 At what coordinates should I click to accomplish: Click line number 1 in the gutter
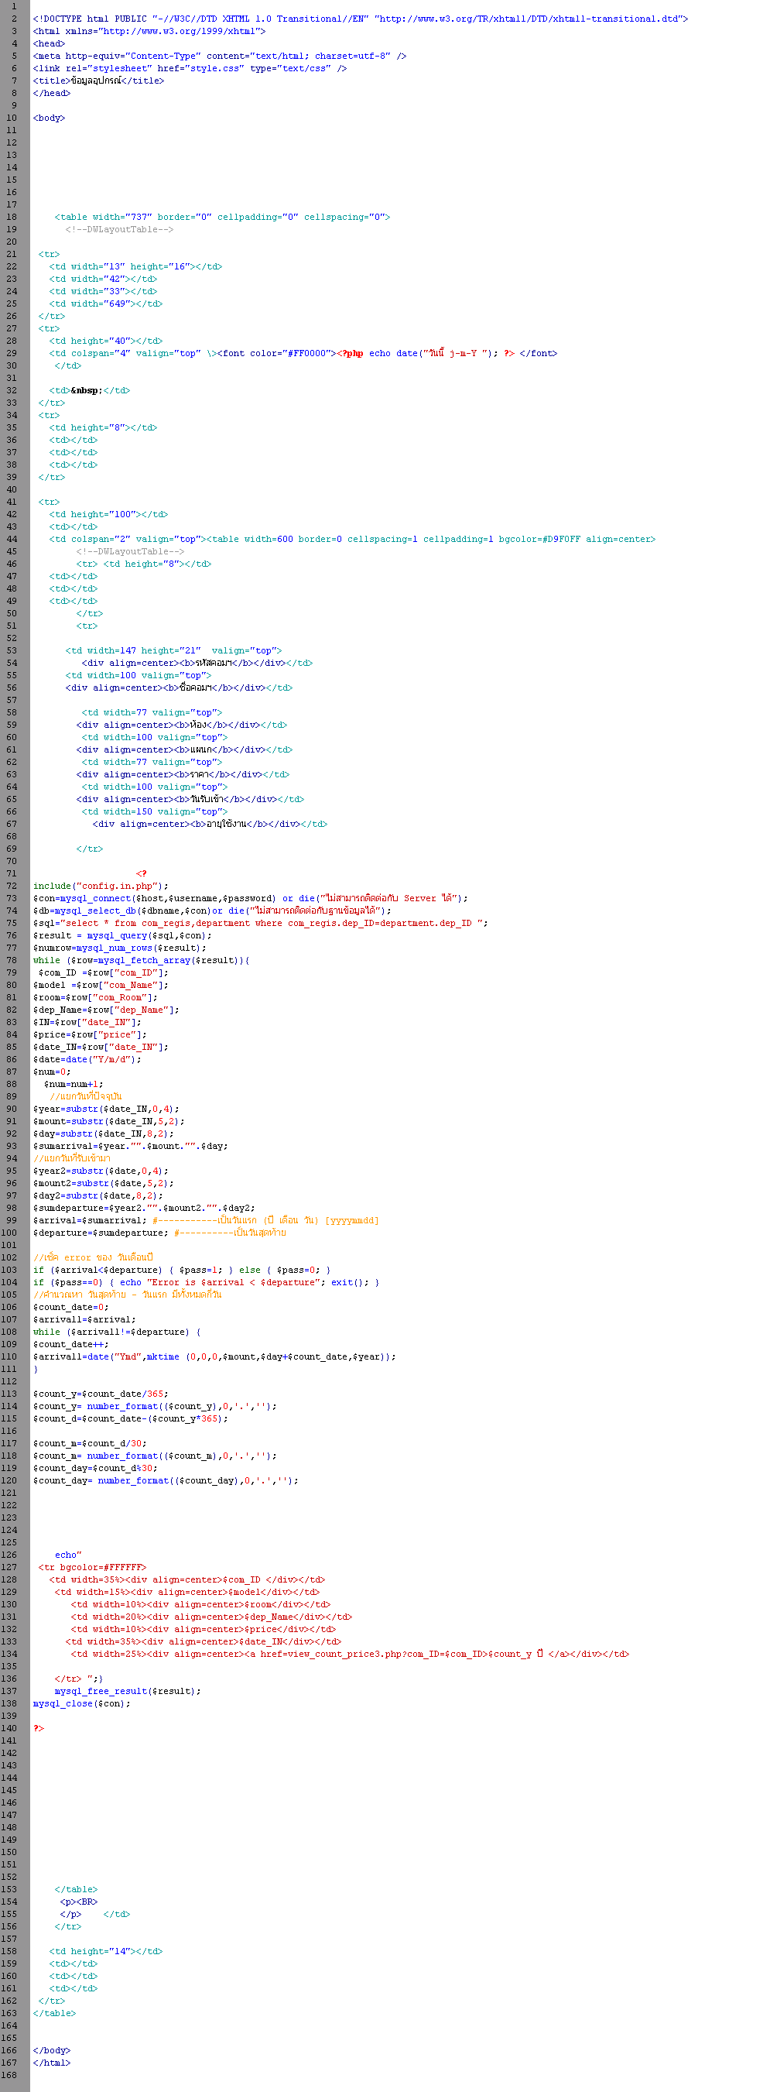coord(15,6)
